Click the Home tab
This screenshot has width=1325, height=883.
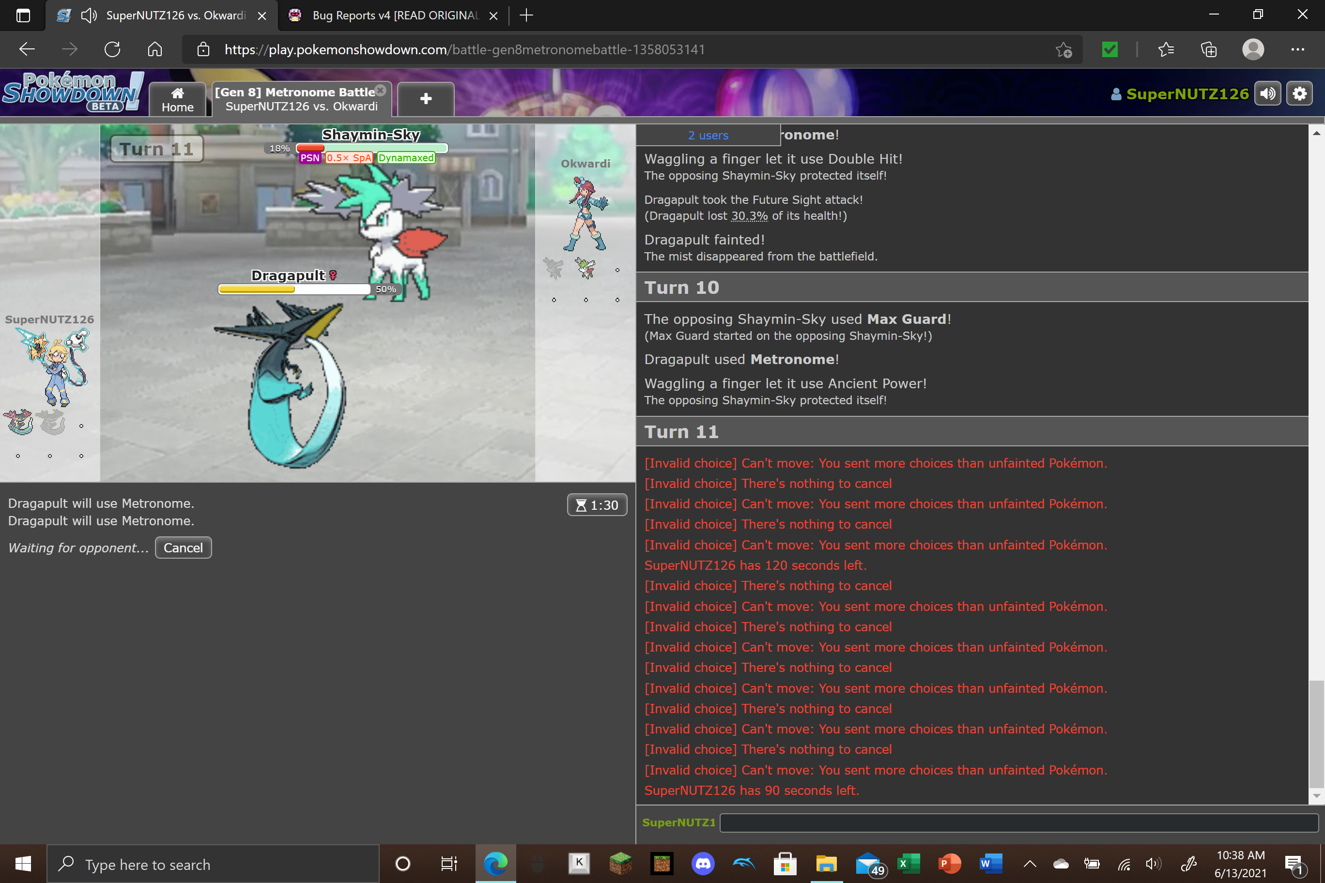pos(177,100)
